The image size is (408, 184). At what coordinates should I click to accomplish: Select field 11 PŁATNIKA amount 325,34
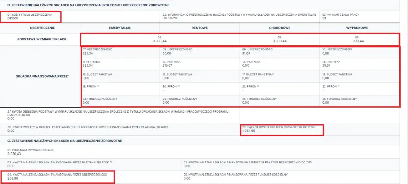(87, 66)
